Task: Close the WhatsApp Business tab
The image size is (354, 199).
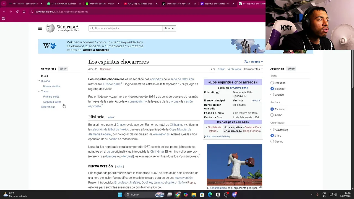Action: 80,4
